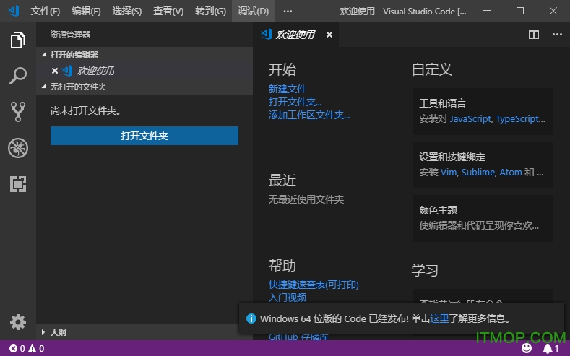Open the Debug view in activity bar
Viewport: 570px width, 356px height.
(x=18, y=148)
